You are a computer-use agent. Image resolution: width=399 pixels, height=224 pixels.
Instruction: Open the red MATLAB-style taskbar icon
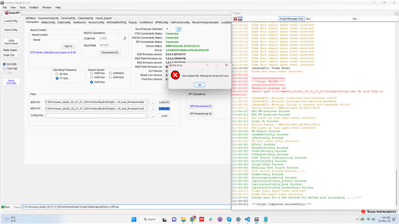[201, 220]
